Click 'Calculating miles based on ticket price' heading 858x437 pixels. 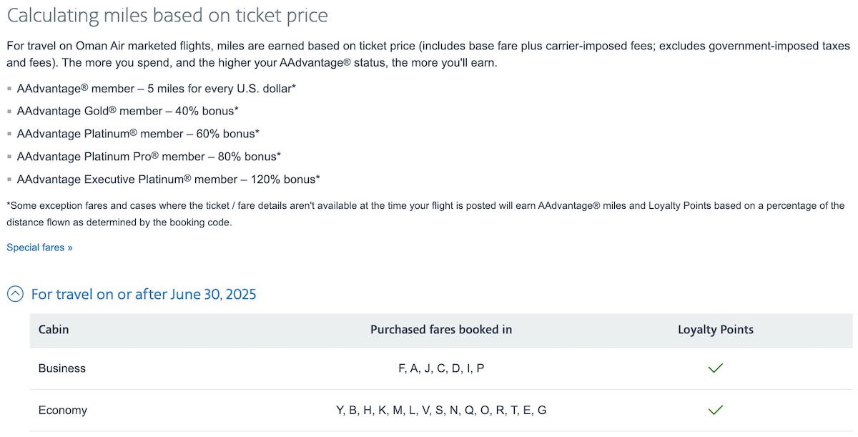click(x=167, y=15)
